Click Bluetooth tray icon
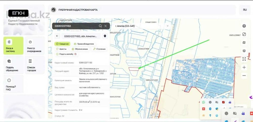The image size is (253, 122). click(210, 109)
